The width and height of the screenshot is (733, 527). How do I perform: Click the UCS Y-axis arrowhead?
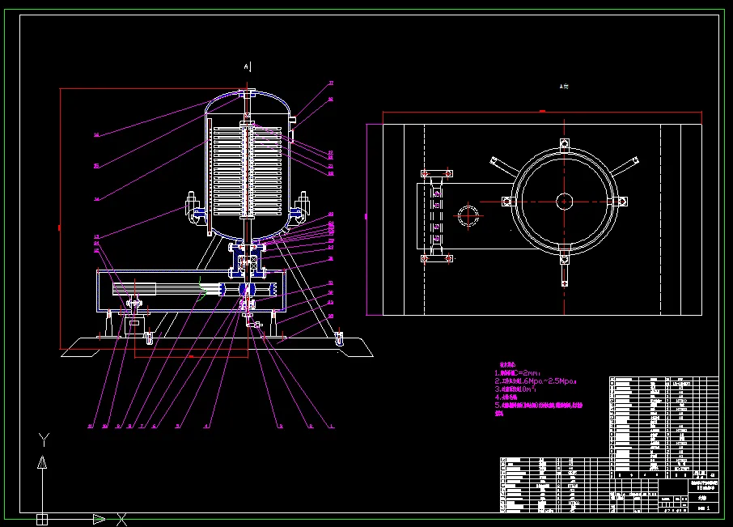tap(42, 462)
